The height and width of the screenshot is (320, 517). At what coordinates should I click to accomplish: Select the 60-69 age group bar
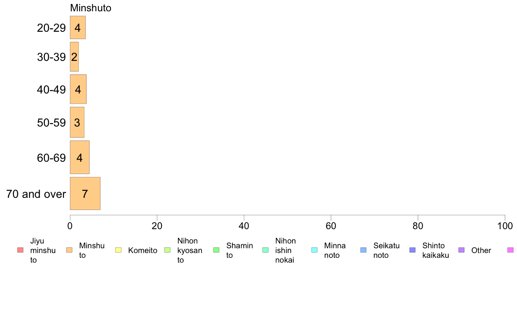click(80, 157)
